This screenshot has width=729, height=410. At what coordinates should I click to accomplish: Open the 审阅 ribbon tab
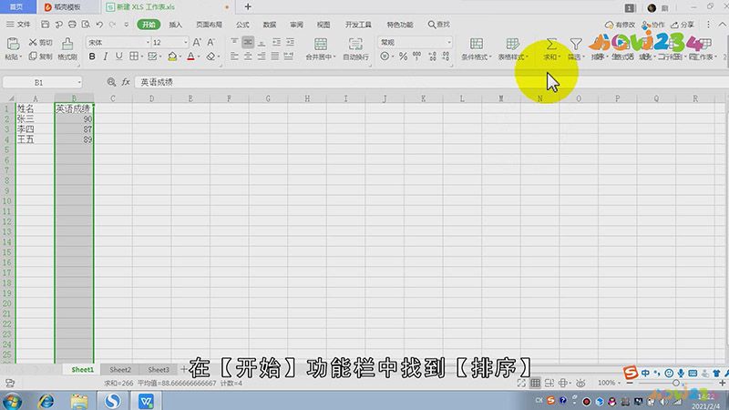pyautogui.click(x=296, y=25)
